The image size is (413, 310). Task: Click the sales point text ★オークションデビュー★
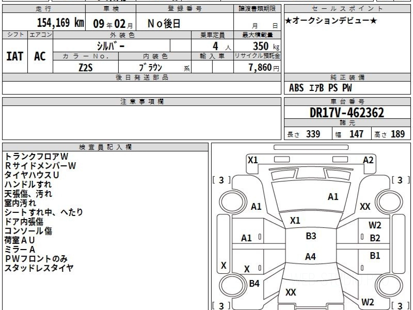(x=331, y=21)
